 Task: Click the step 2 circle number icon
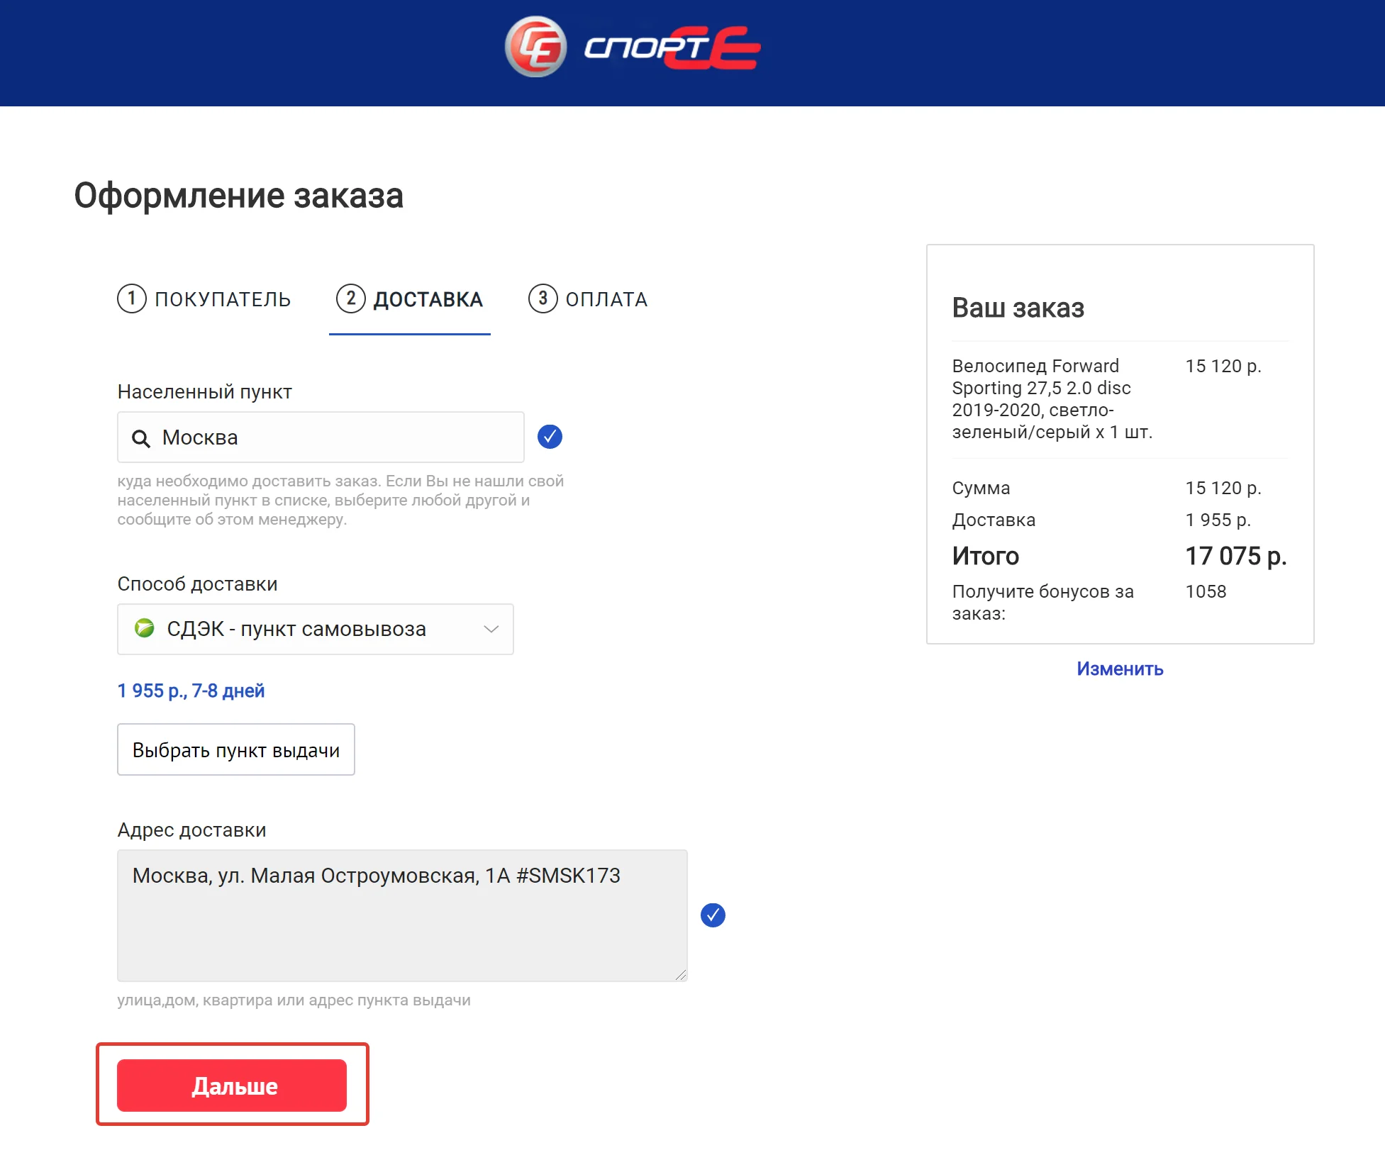(350, 298)
